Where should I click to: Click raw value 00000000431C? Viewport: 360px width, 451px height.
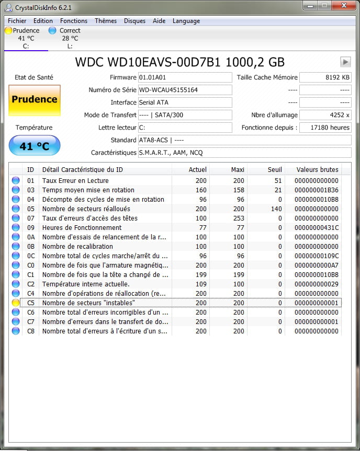tap(316, 228)
